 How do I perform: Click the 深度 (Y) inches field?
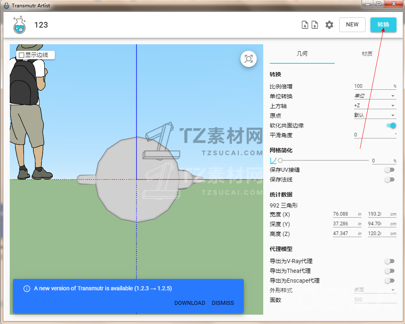click(x=347, y=224)
